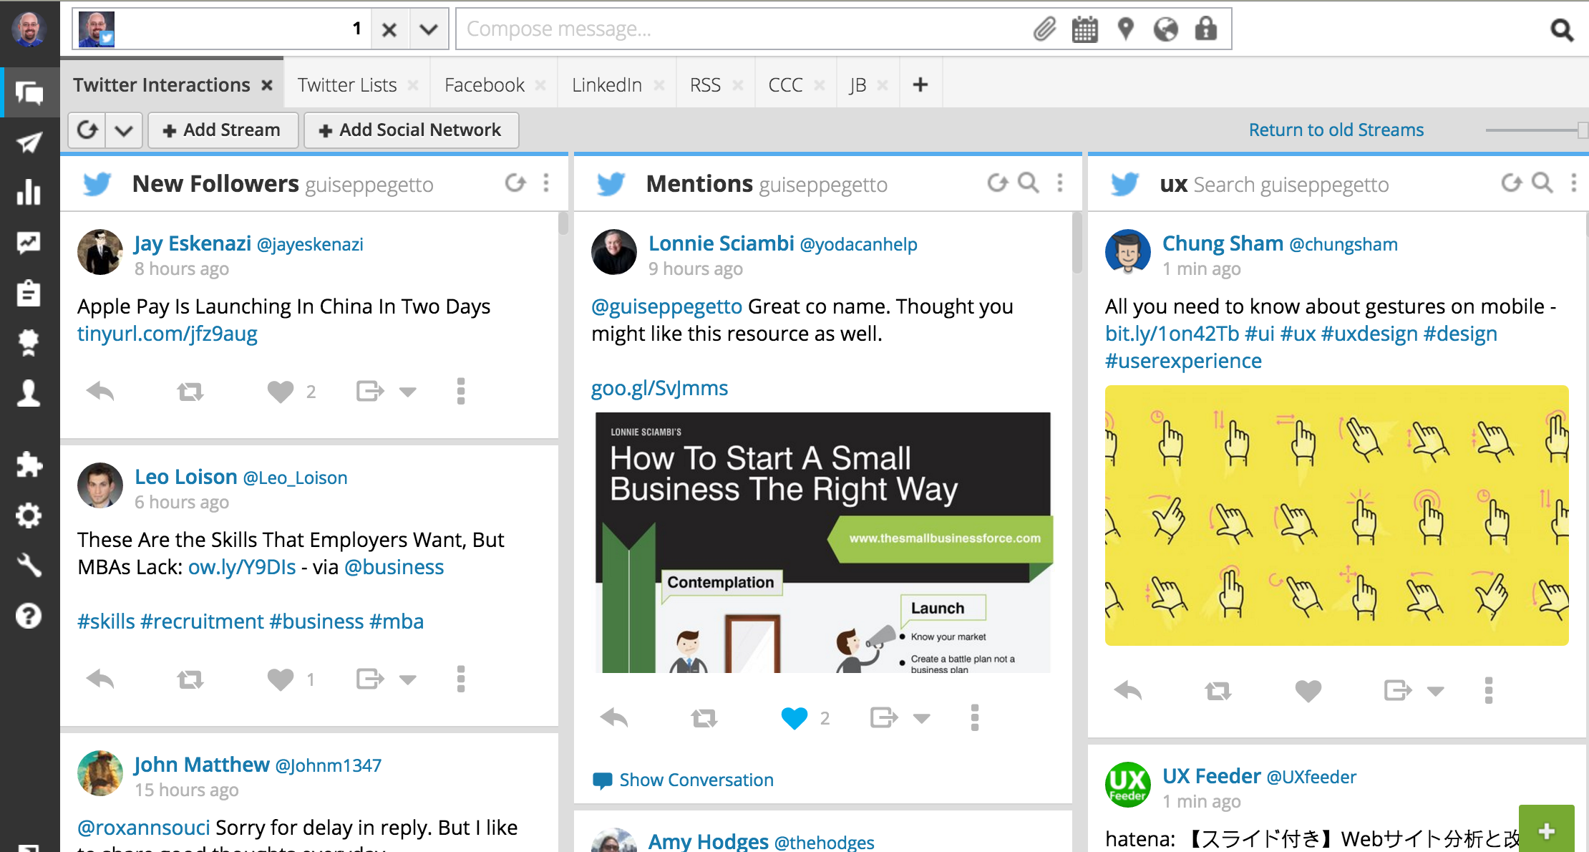This screenshot has height=852, width=1589.
Task: Open the Assignments clipboard icon in the sidebar
Action: [x=29, y=293]
